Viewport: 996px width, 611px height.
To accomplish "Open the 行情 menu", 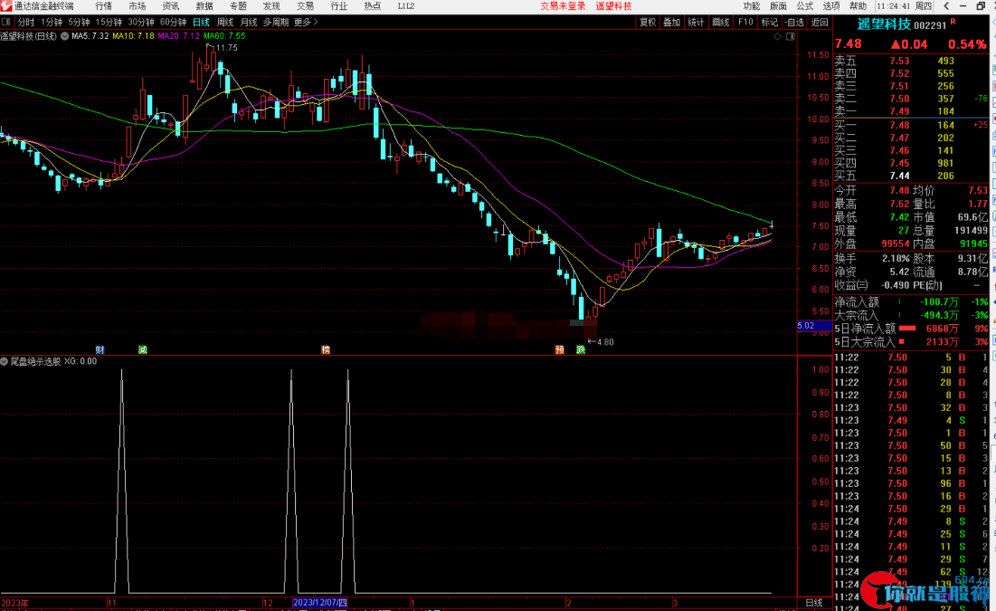I will [103, 5].
